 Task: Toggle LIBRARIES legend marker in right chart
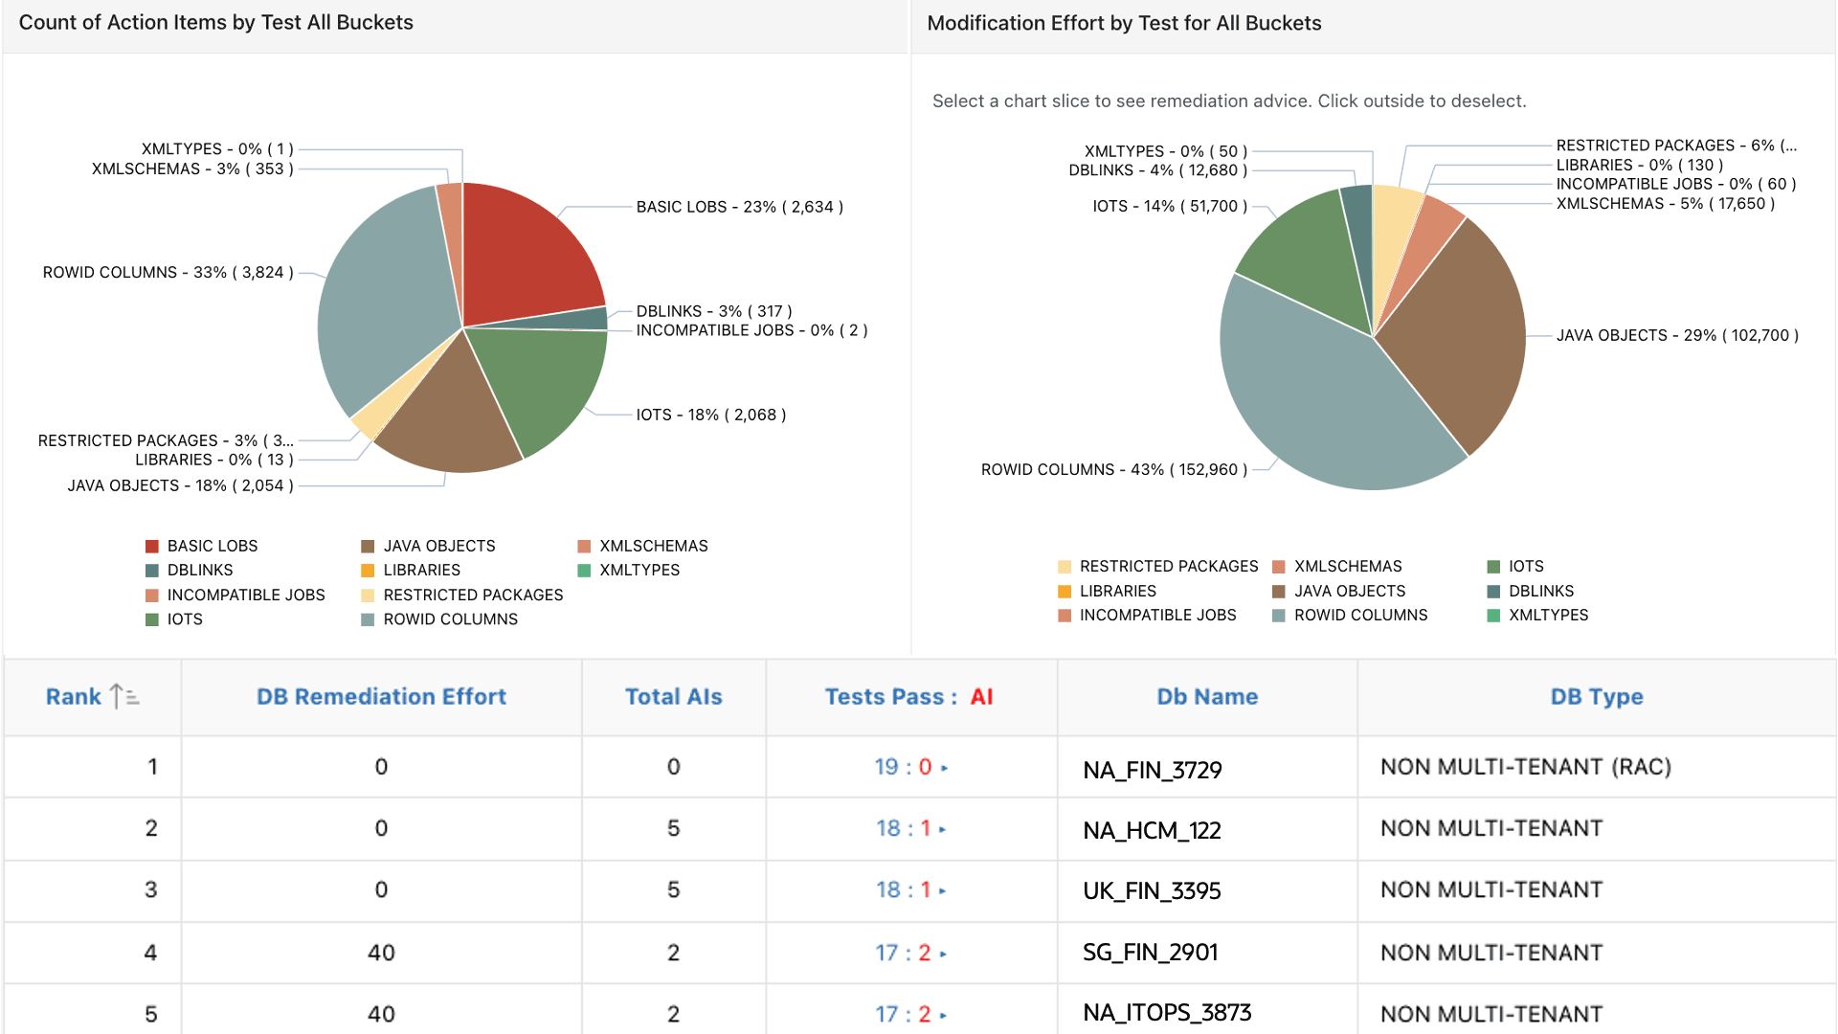(1065, 592)
